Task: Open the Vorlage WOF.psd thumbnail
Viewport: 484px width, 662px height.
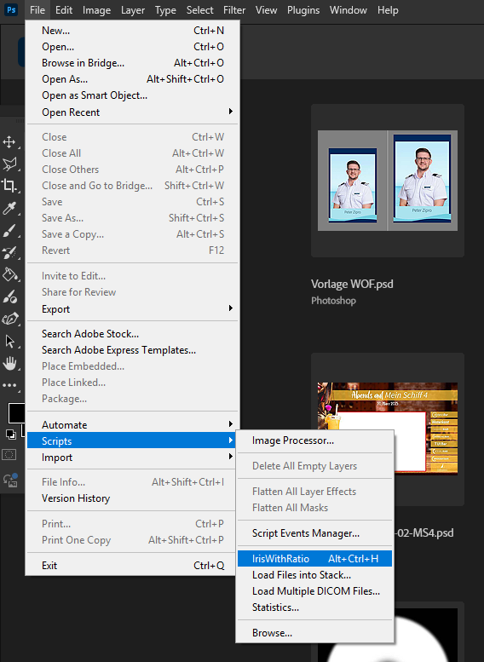Action: click(x=388, y=181)
